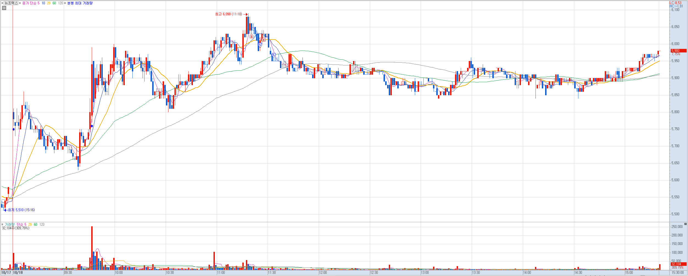688x276 pixels.
Task: Click the 10-period price moving average label
Action: point(43,3)
